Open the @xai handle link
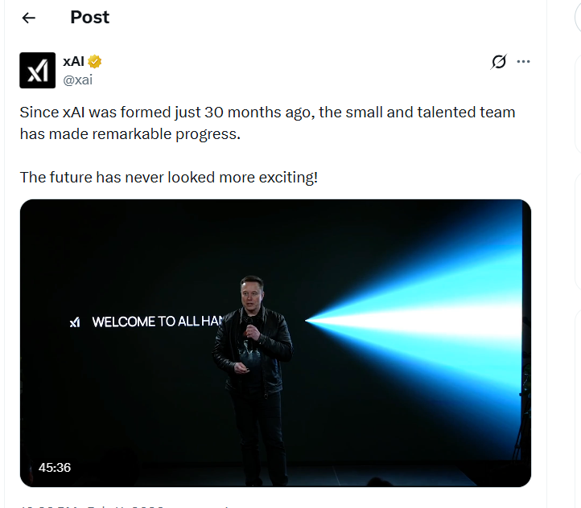 coord(78,79)
